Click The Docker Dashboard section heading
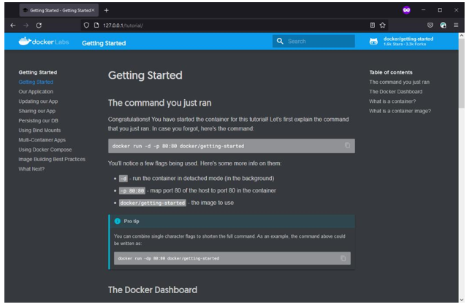The width and height of the screenshot is (467, 307). [153, 289]
